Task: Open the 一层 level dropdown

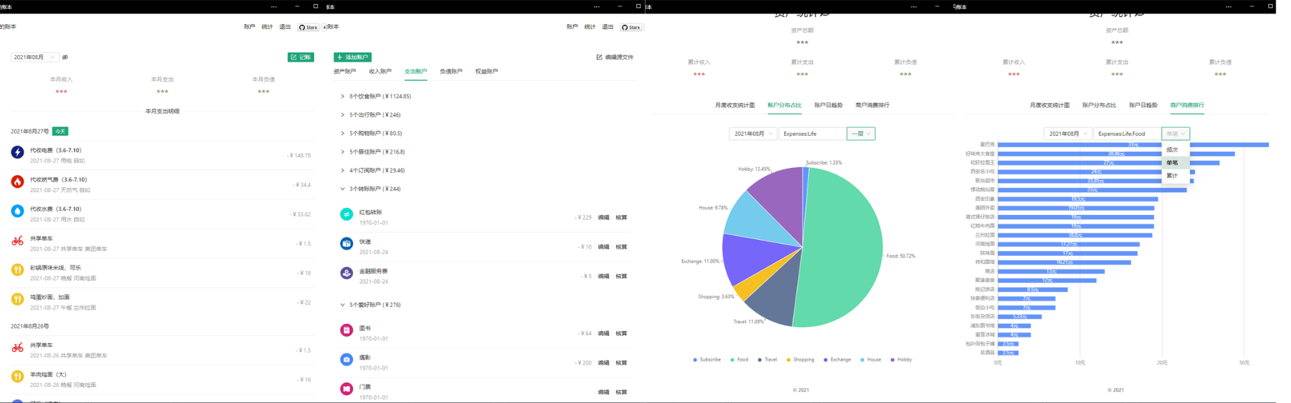Action: [x=861, y=134]
